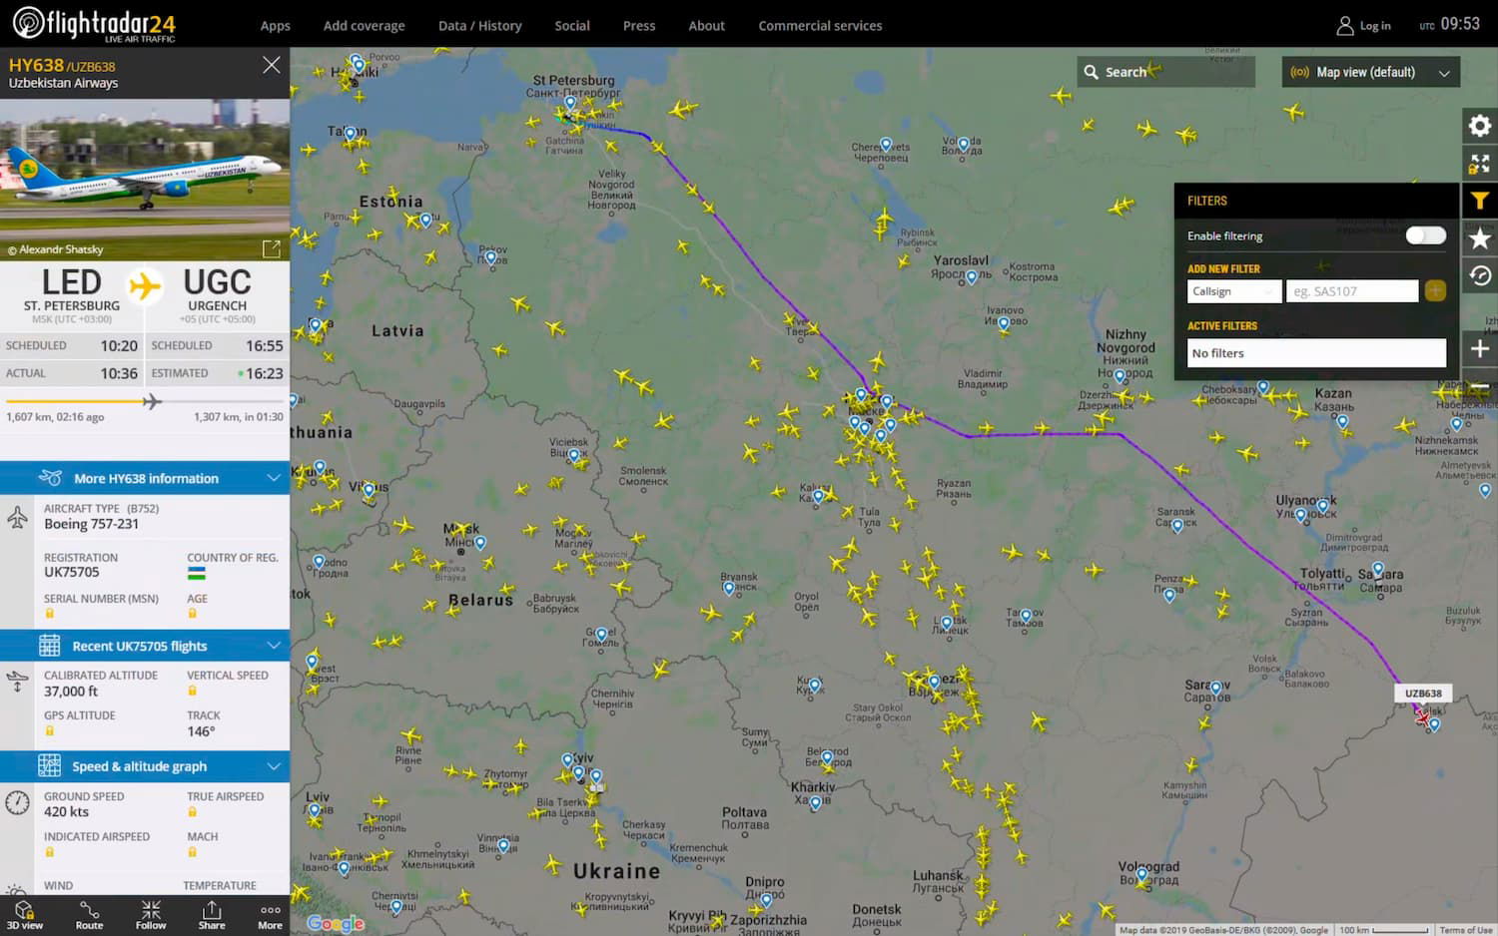This screenshot has height=936, width=1498.
Task: Zoom in the map with plus icon
Action: 1480,349
